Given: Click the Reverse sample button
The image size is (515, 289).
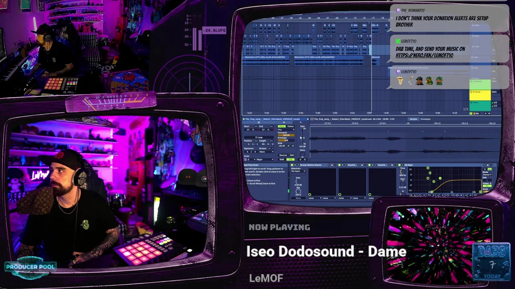Looking at the screenshot, I should pos(283,155).
